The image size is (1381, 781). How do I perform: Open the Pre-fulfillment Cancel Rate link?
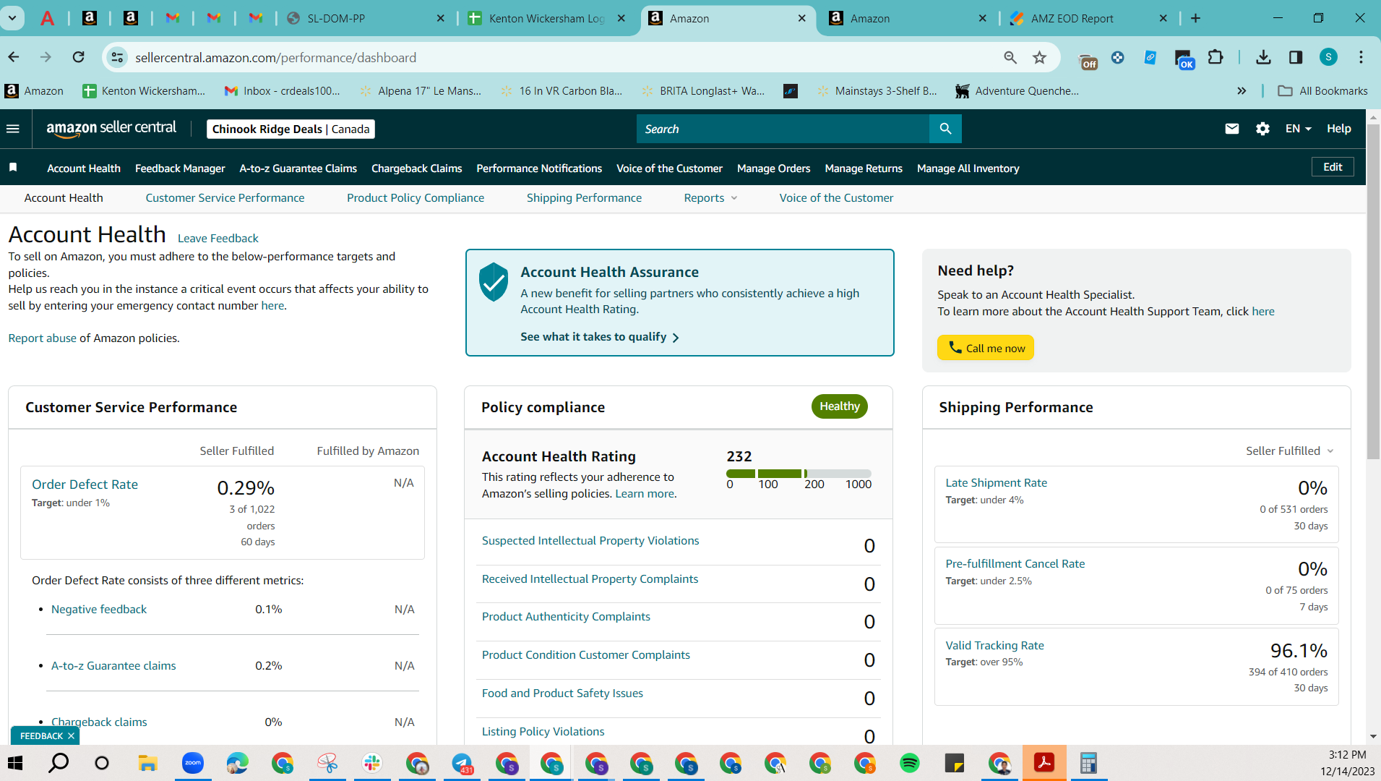point(1015,563)
